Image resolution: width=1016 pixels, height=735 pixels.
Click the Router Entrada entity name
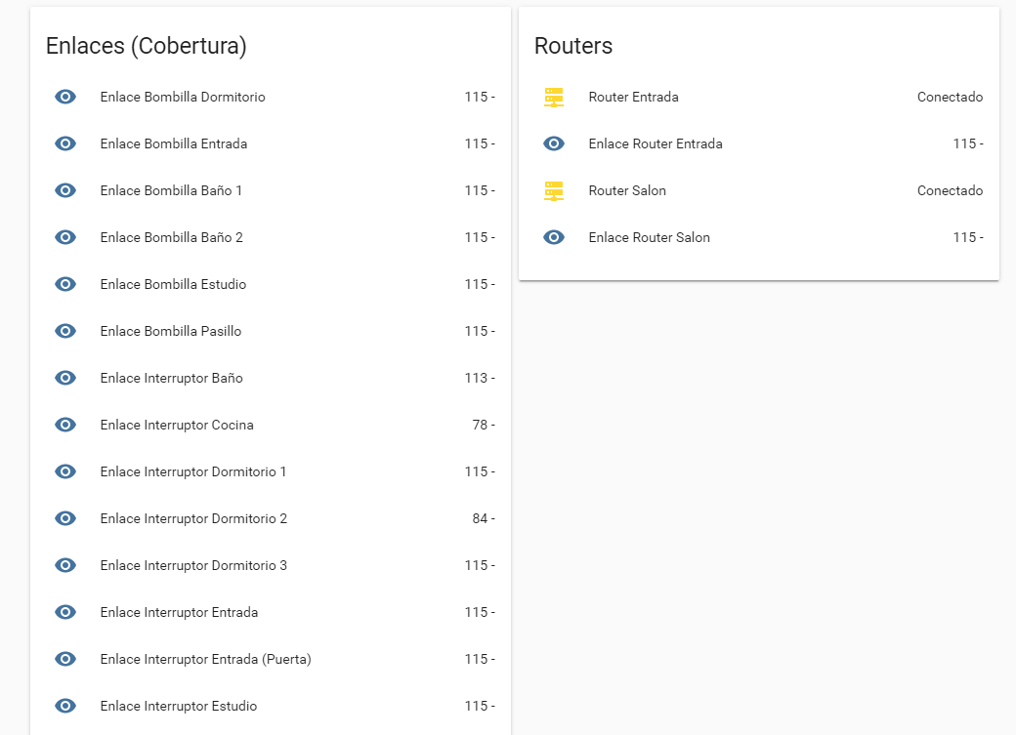[634, 98]
